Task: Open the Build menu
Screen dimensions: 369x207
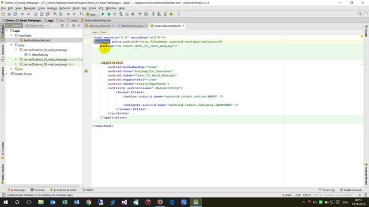Action: [76, 8]
